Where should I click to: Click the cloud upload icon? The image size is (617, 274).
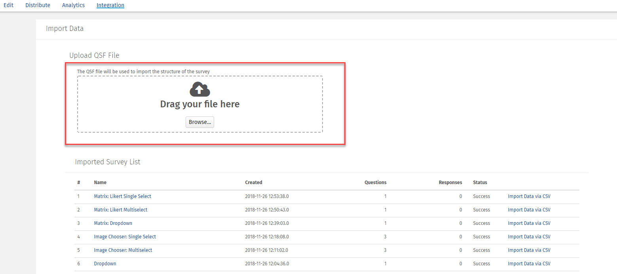click(199, 89)
